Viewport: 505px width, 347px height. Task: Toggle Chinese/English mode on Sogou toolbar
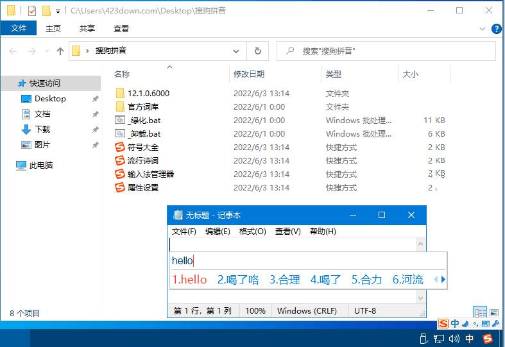click(x=455, y=324)
